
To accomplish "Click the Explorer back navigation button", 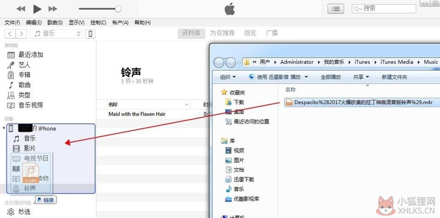I will tap(219, 62).
